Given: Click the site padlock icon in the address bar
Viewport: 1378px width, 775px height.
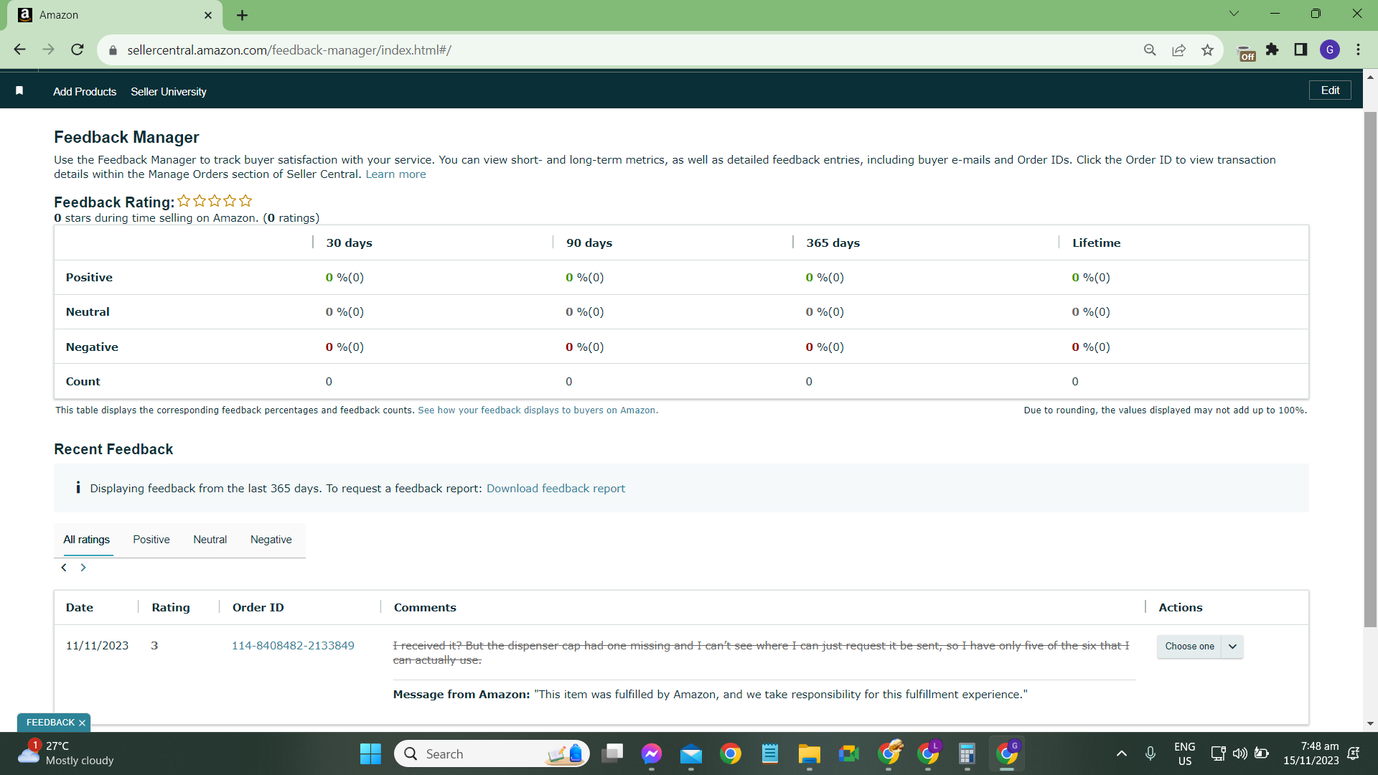Looking at the screenshot, I should click(x=113, y=50).
